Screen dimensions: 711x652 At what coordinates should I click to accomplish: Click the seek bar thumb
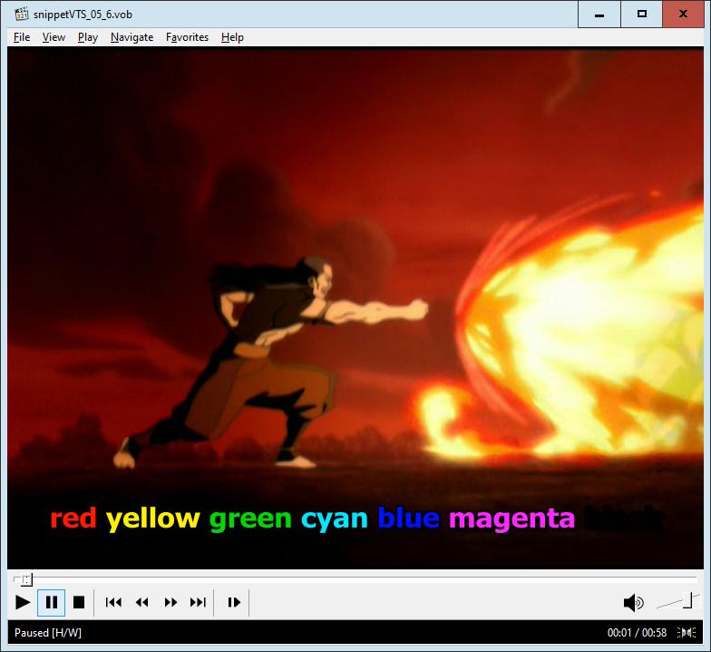(x=27, y=579)
